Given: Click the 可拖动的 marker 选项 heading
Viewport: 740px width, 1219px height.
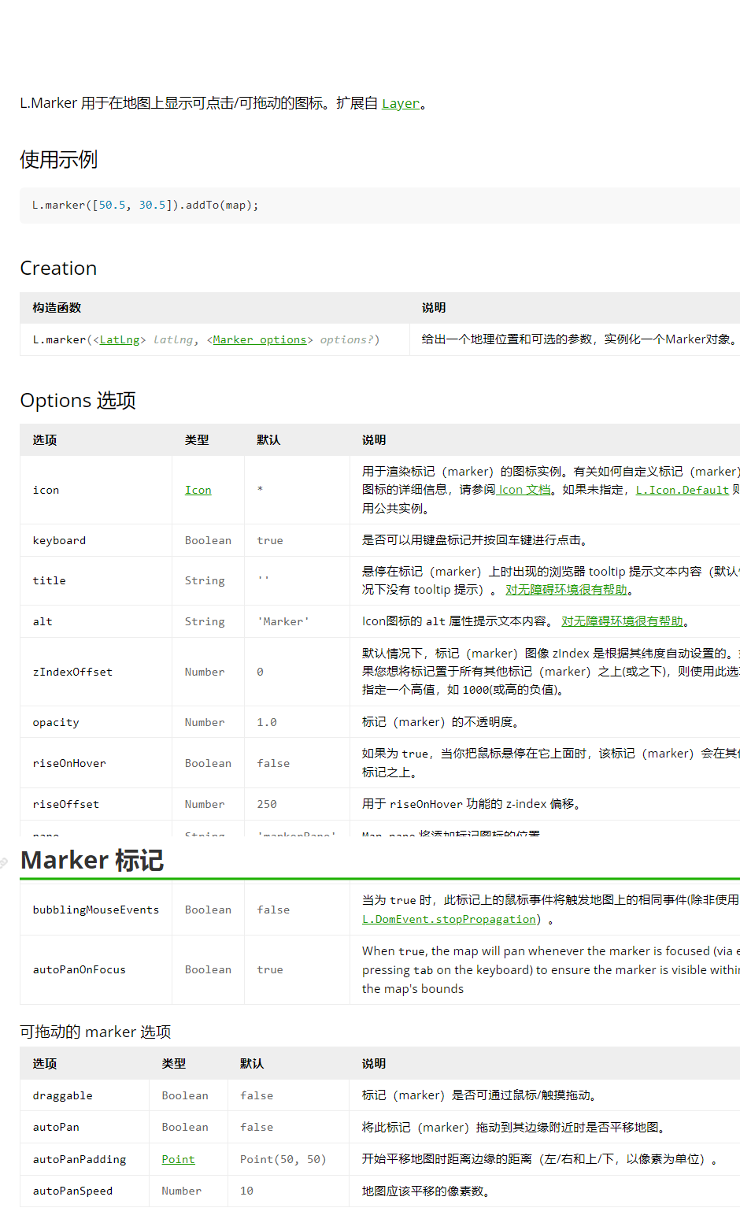Looking at the screenshot, I should tap(95, 1032).
